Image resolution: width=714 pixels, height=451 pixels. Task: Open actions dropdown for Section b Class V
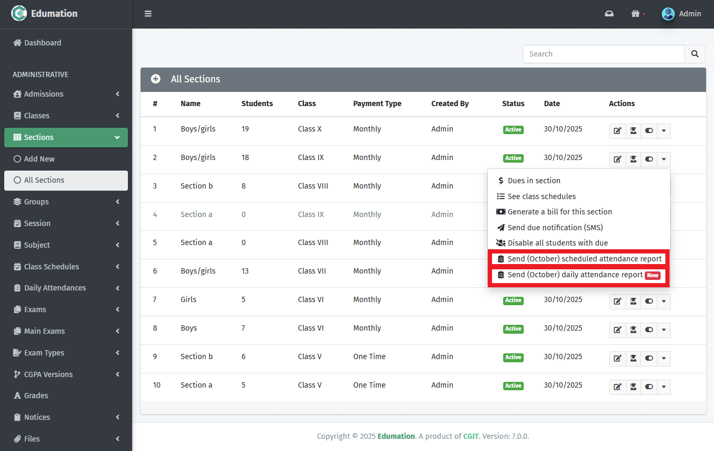(x=664, y=359)
